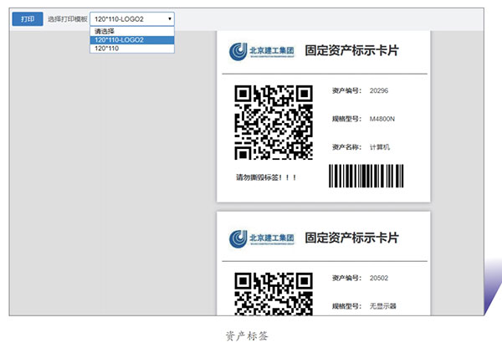502x343 pixels.
Task: Click the QR code on asset 20296 card
Action: point(274,122)
